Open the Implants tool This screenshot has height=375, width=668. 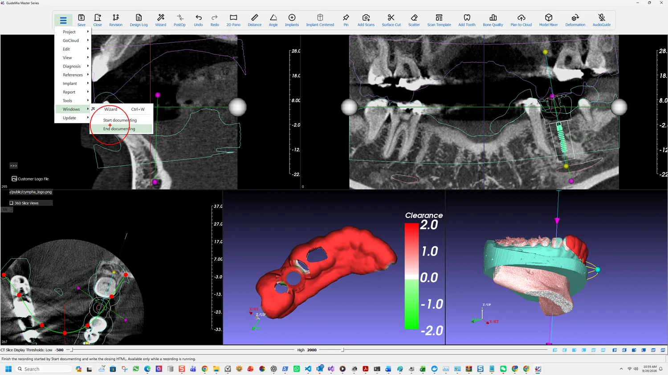point(292,20)
